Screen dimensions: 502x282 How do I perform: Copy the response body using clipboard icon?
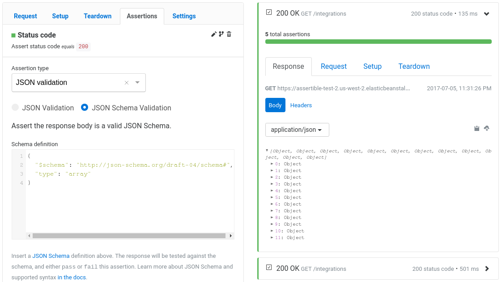[x=476, y=128]
